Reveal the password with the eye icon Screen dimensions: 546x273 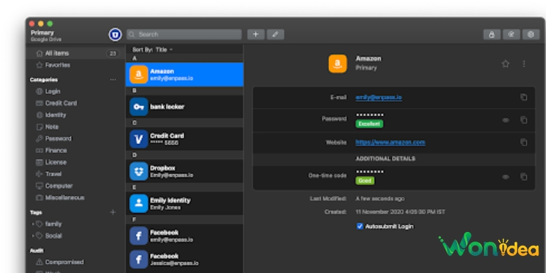506,119
